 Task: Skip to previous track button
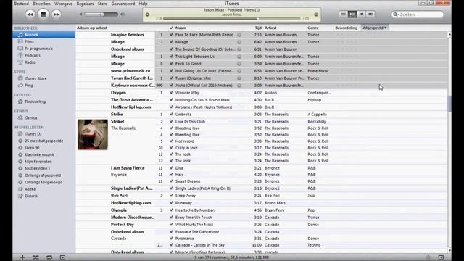click(x=30, y=14)
